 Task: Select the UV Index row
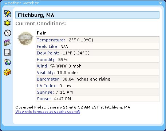click(x=98, y=86)
